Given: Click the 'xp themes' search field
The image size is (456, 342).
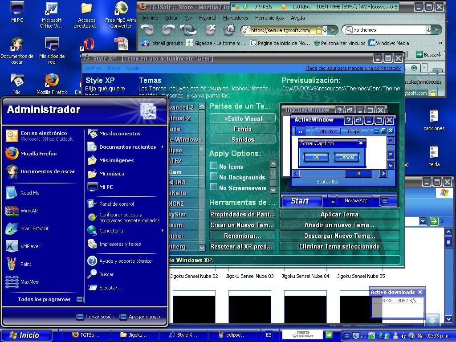Looking at the screenshot, I should point(389,30).
